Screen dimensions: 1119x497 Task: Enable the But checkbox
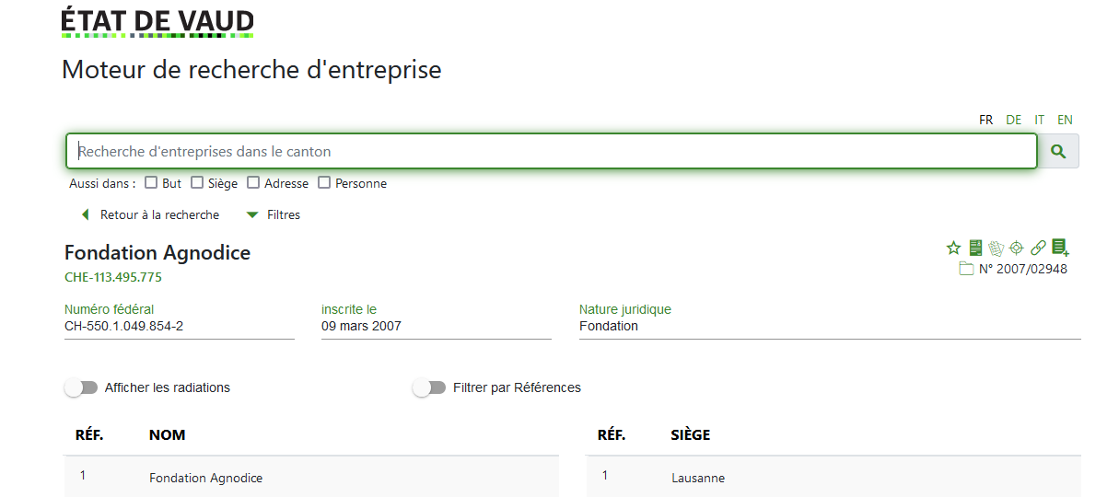(x=151, y=182)
